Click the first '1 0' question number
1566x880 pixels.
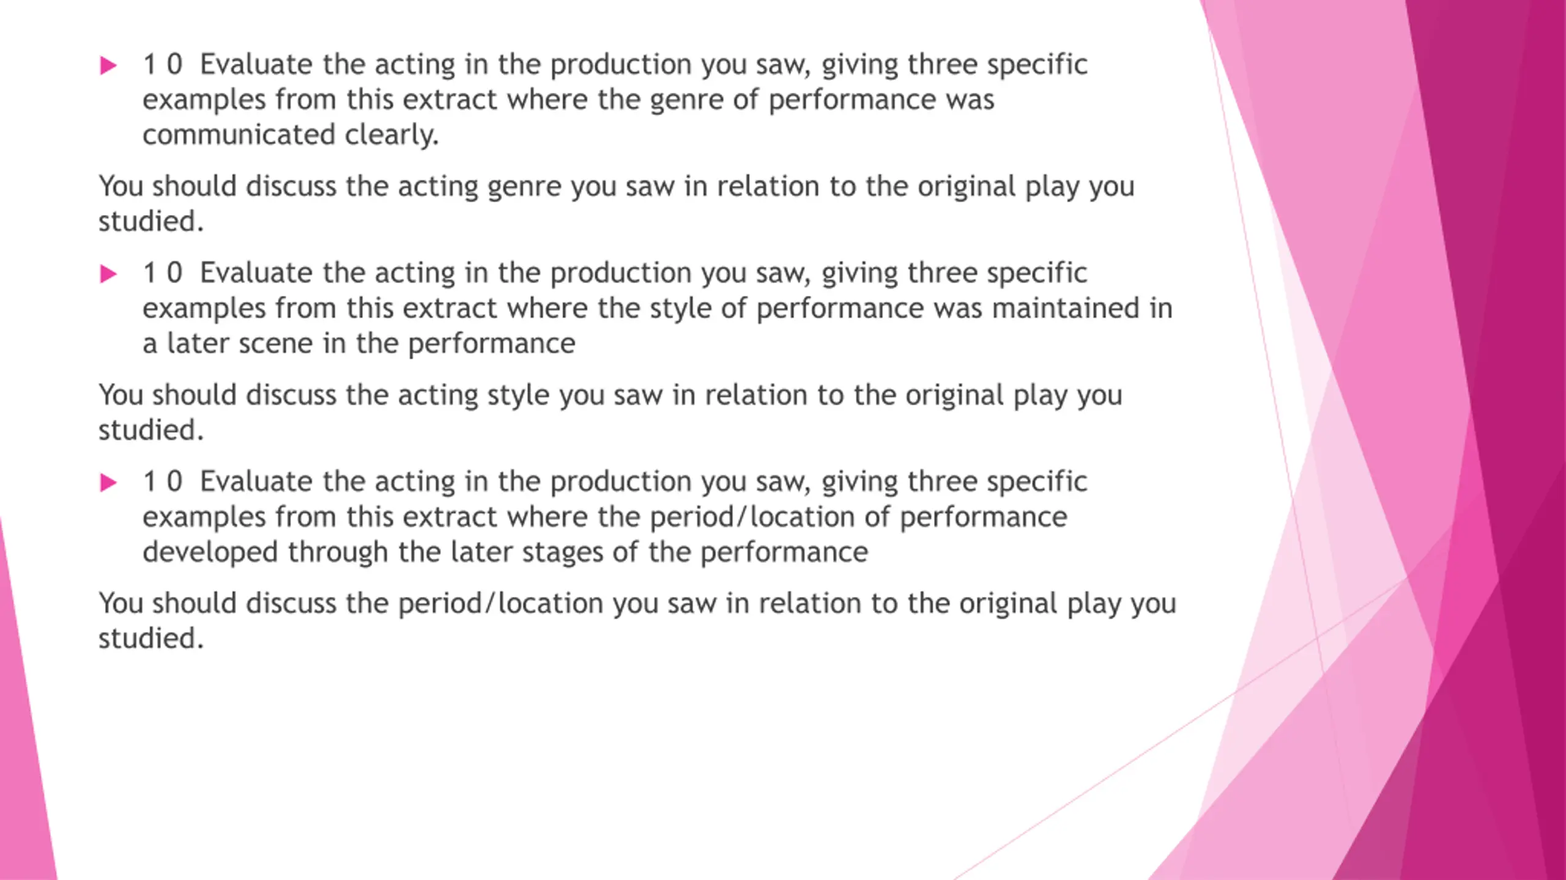163,65
